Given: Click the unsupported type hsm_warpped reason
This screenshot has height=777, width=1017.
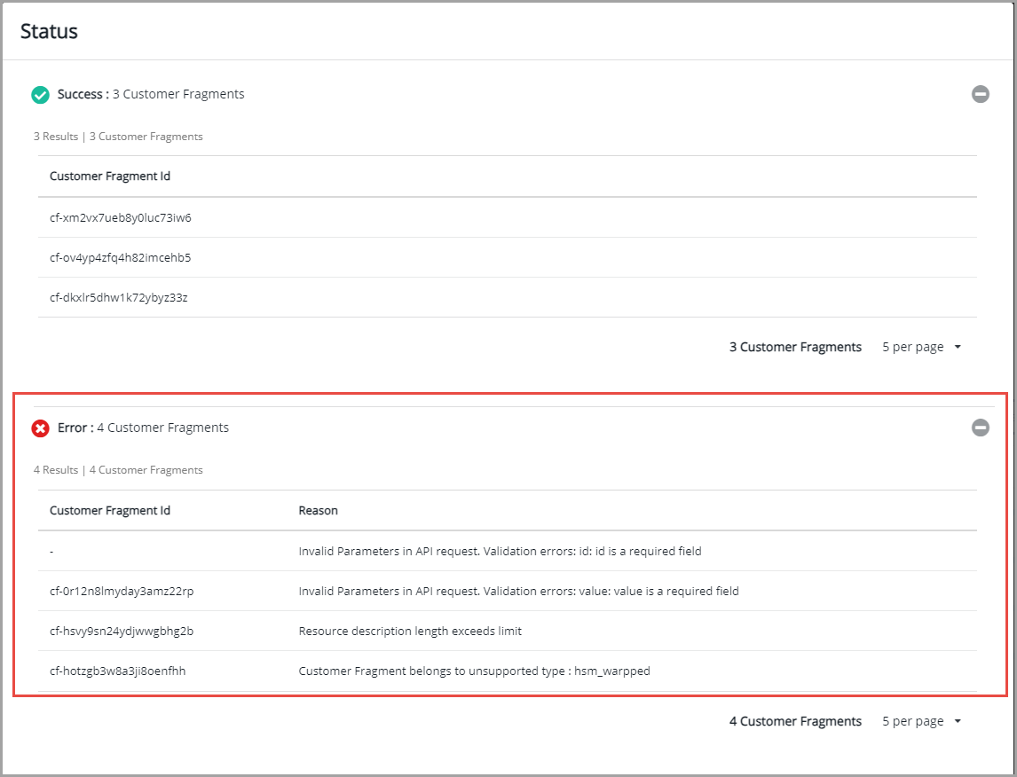Looking at the screenshot, I should [474, 671].
